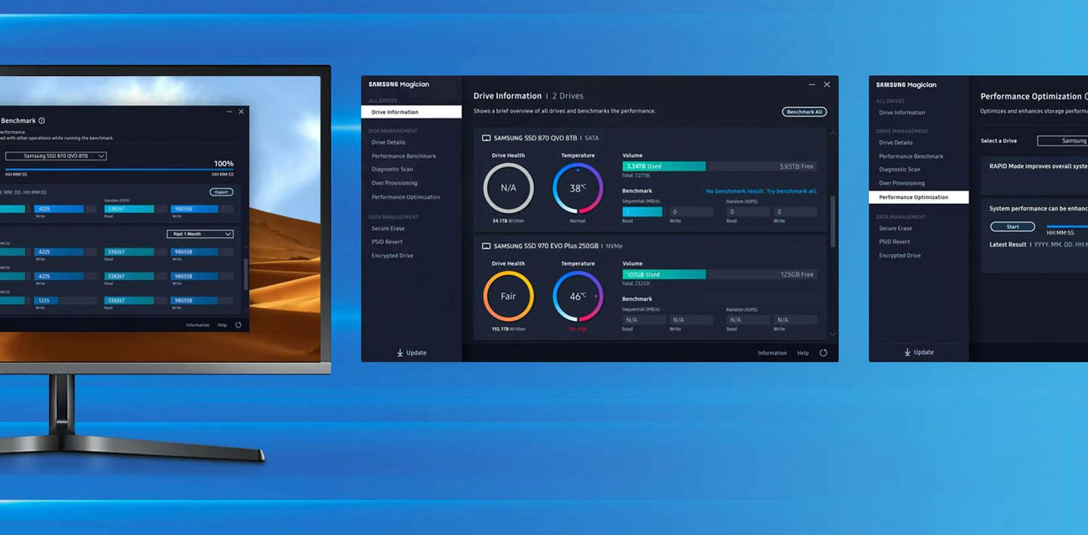Click the refresh icon in the Benchmark window
This screenshot has height=535, width=1088.
pyautogui.click(x=239, y=325)
